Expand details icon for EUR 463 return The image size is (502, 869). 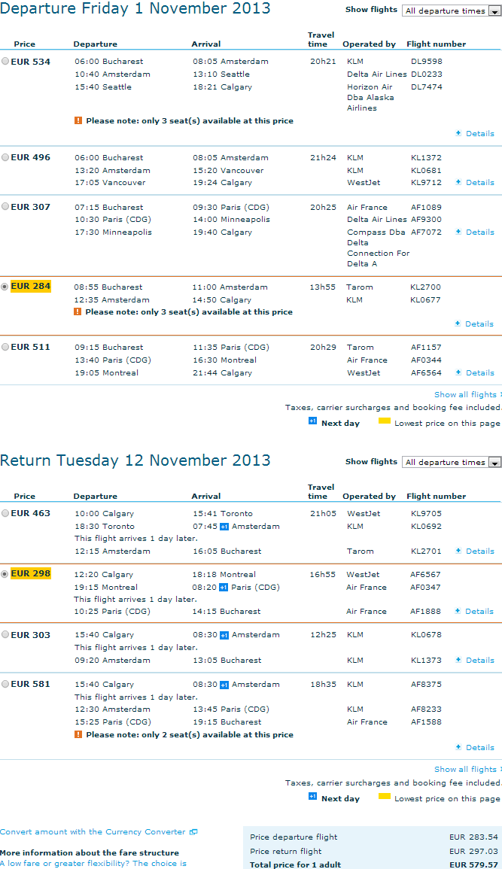tap(458, 551)
